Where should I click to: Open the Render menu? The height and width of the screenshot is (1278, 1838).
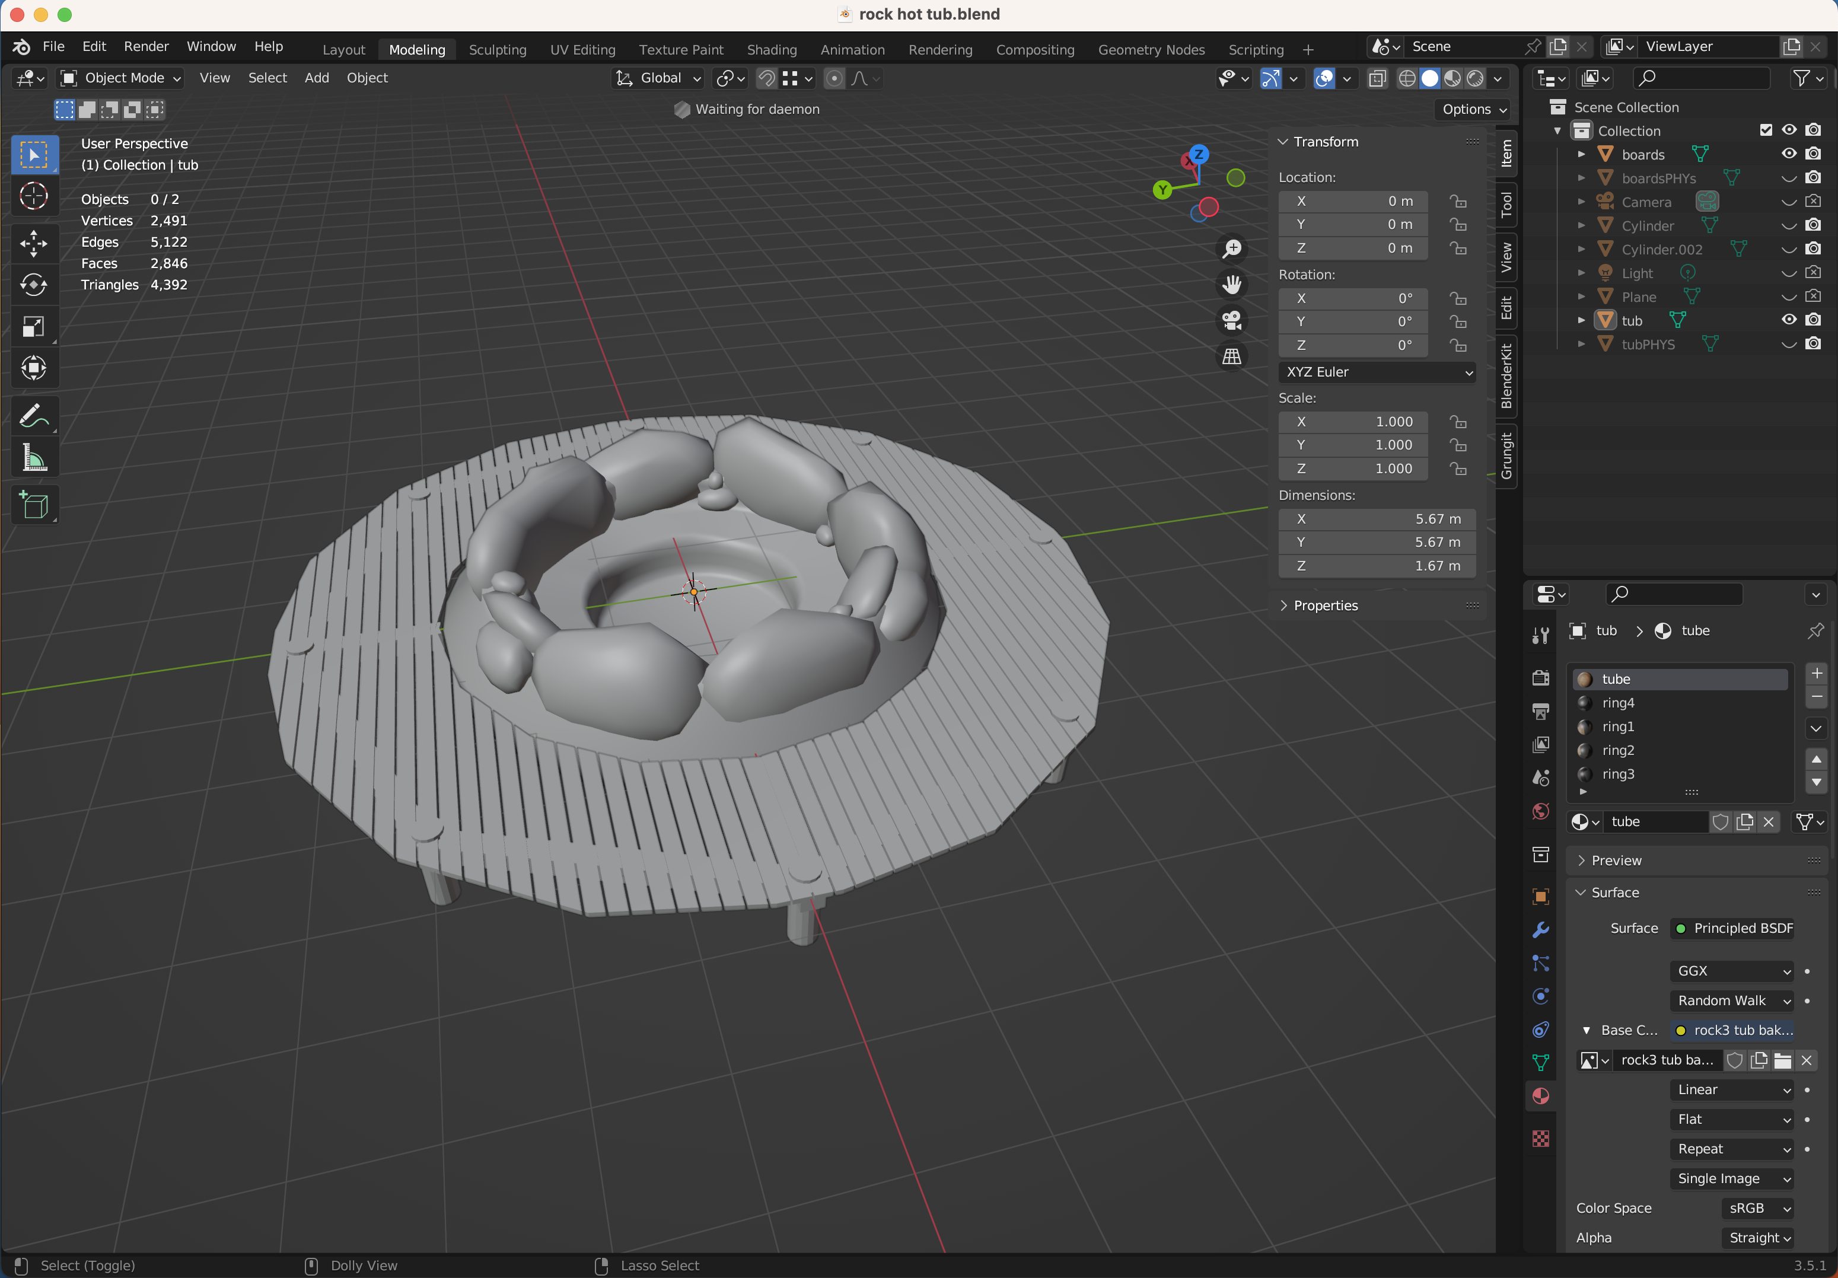coord(146,46)
